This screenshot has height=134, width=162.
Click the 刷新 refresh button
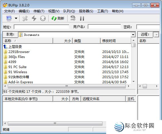point(58,19)
